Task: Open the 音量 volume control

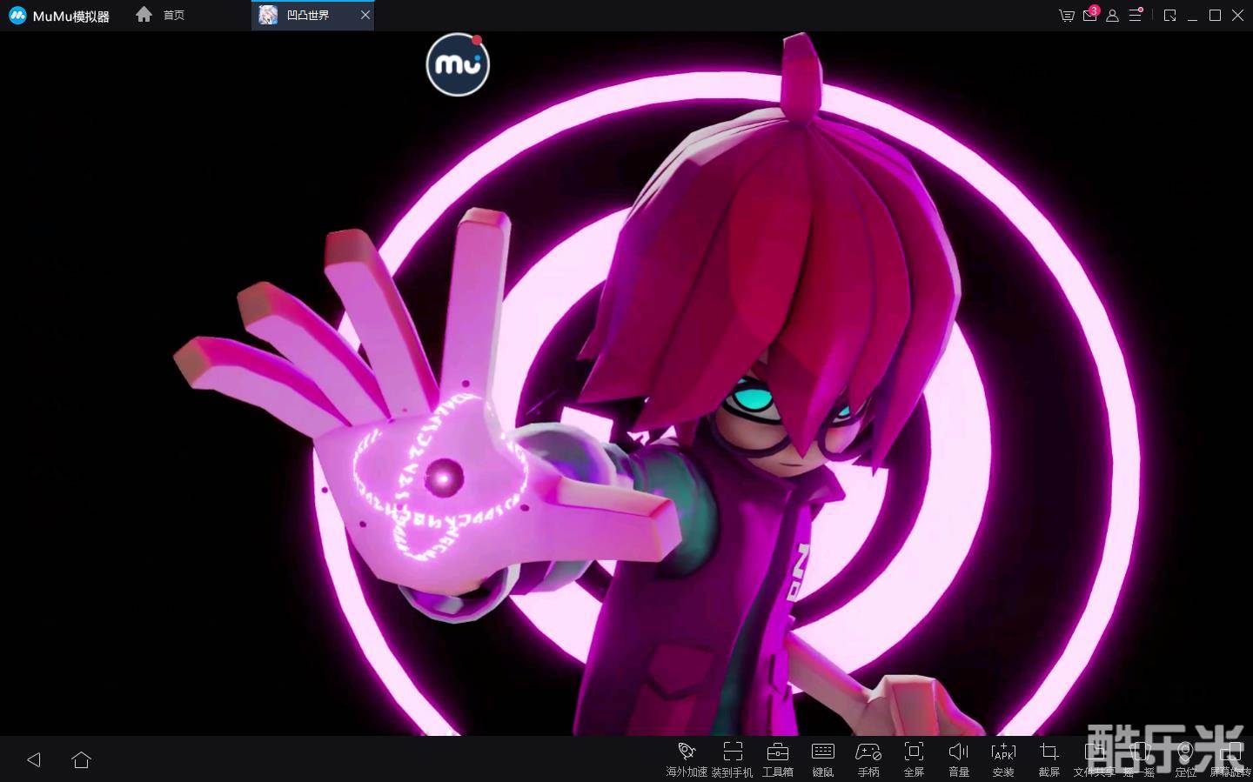Action: pos(959,759)
